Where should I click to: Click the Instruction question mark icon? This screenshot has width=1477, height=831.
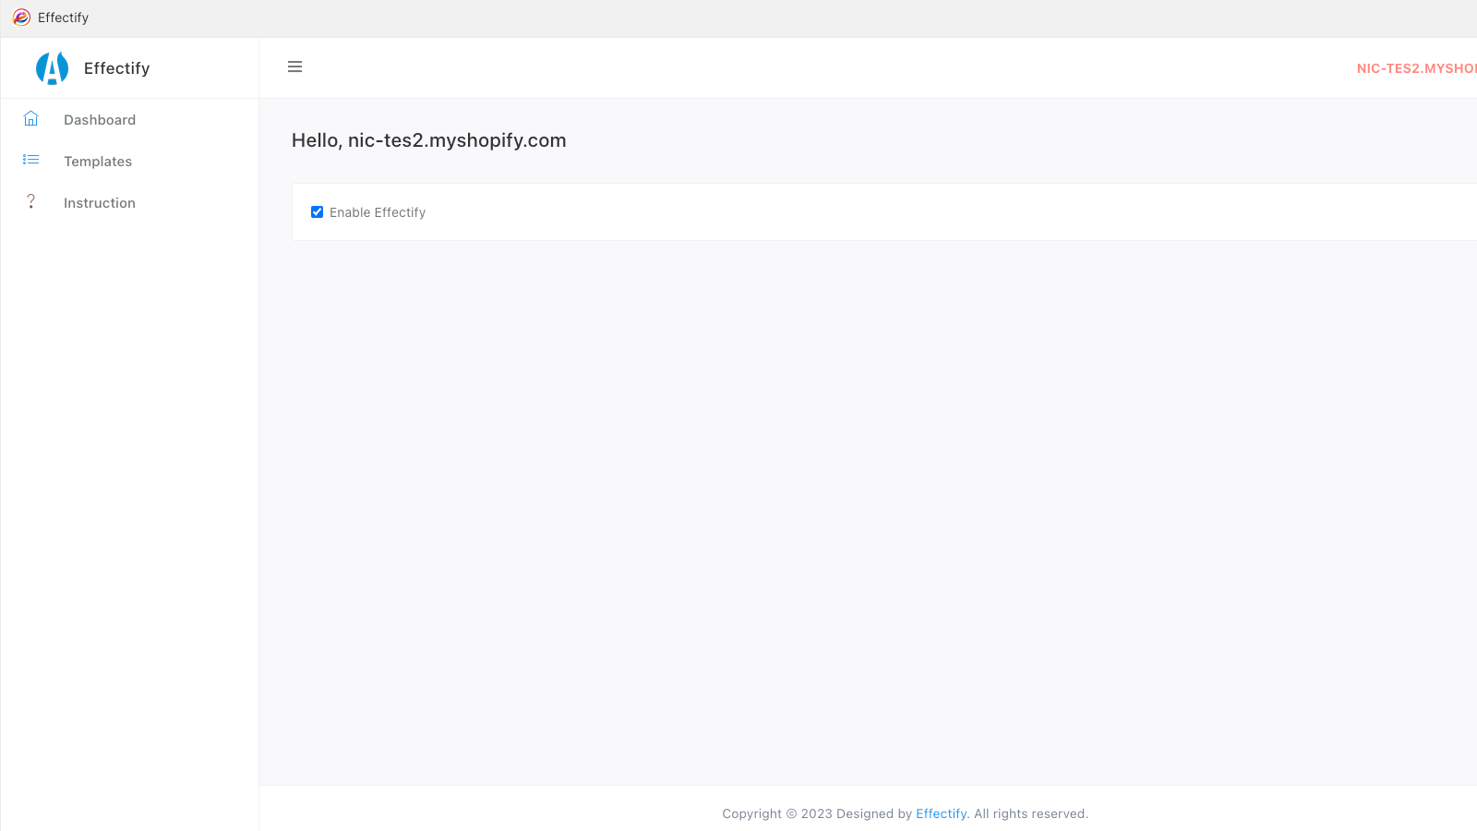tap(30, 201)
